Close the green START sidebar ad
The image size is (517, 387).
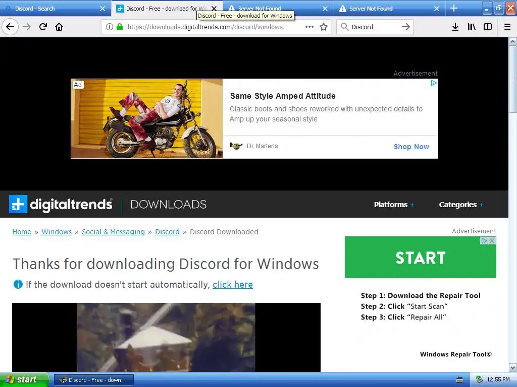(492, 240)
